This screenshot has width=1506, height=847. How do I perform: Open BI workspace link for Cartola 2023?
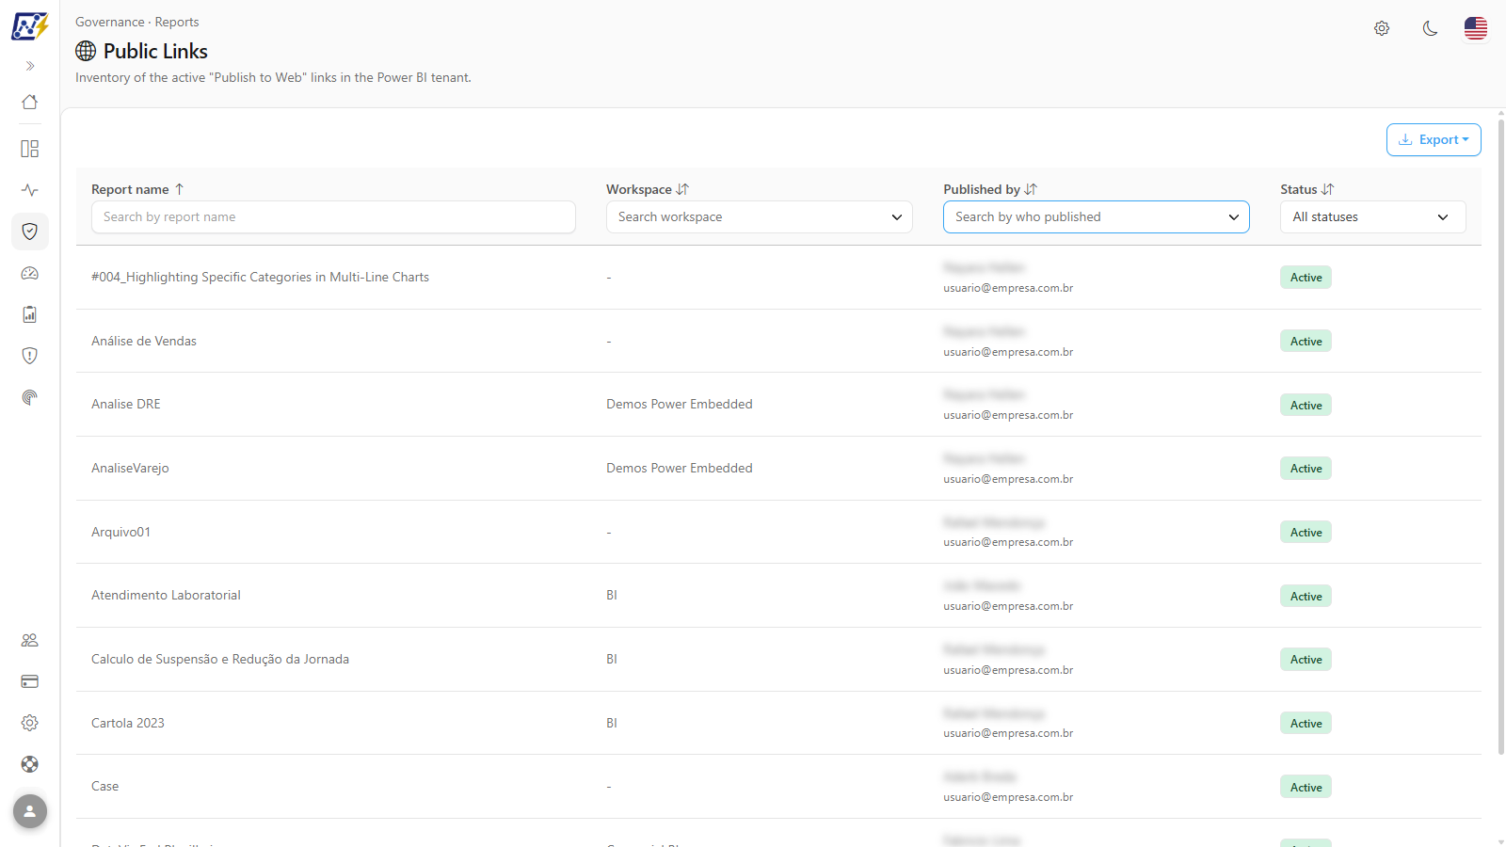(x=612, y=723)
